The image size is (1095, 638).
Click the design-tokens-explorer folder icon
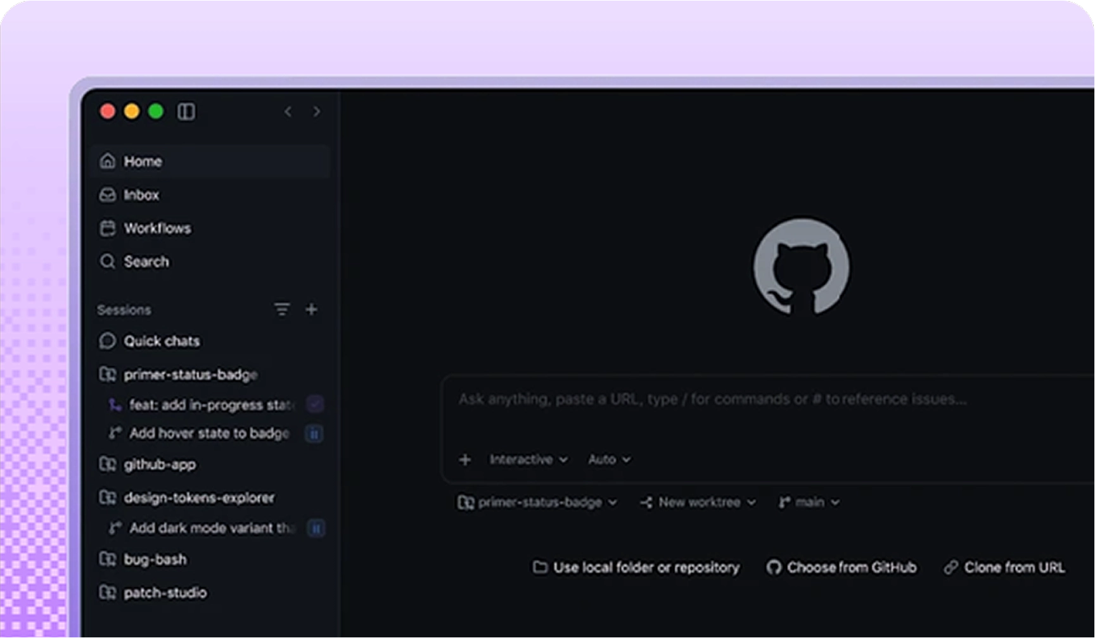coord(108,498)
